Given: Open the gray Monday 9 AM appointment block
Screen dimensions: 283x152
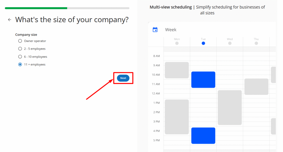Looking at the screenshot, I should click(x=177, y=70).
